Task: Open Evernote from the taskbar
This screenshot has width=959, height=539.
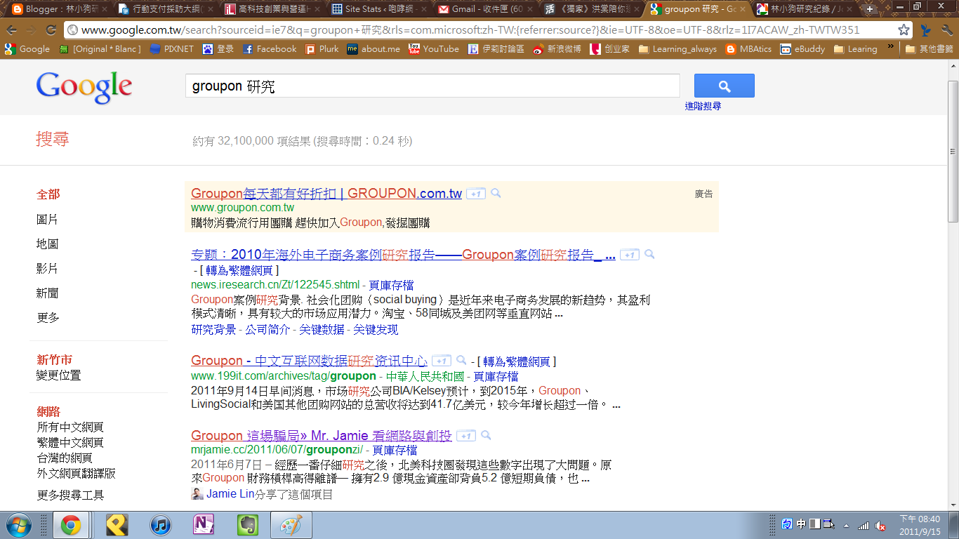Action: tap(246, 525)
